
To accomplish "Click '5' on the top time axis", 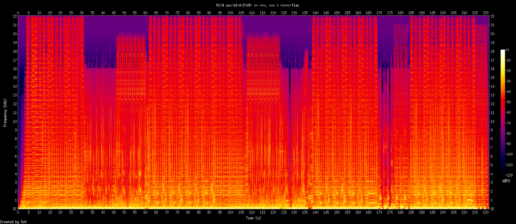I will pos(29,13).
